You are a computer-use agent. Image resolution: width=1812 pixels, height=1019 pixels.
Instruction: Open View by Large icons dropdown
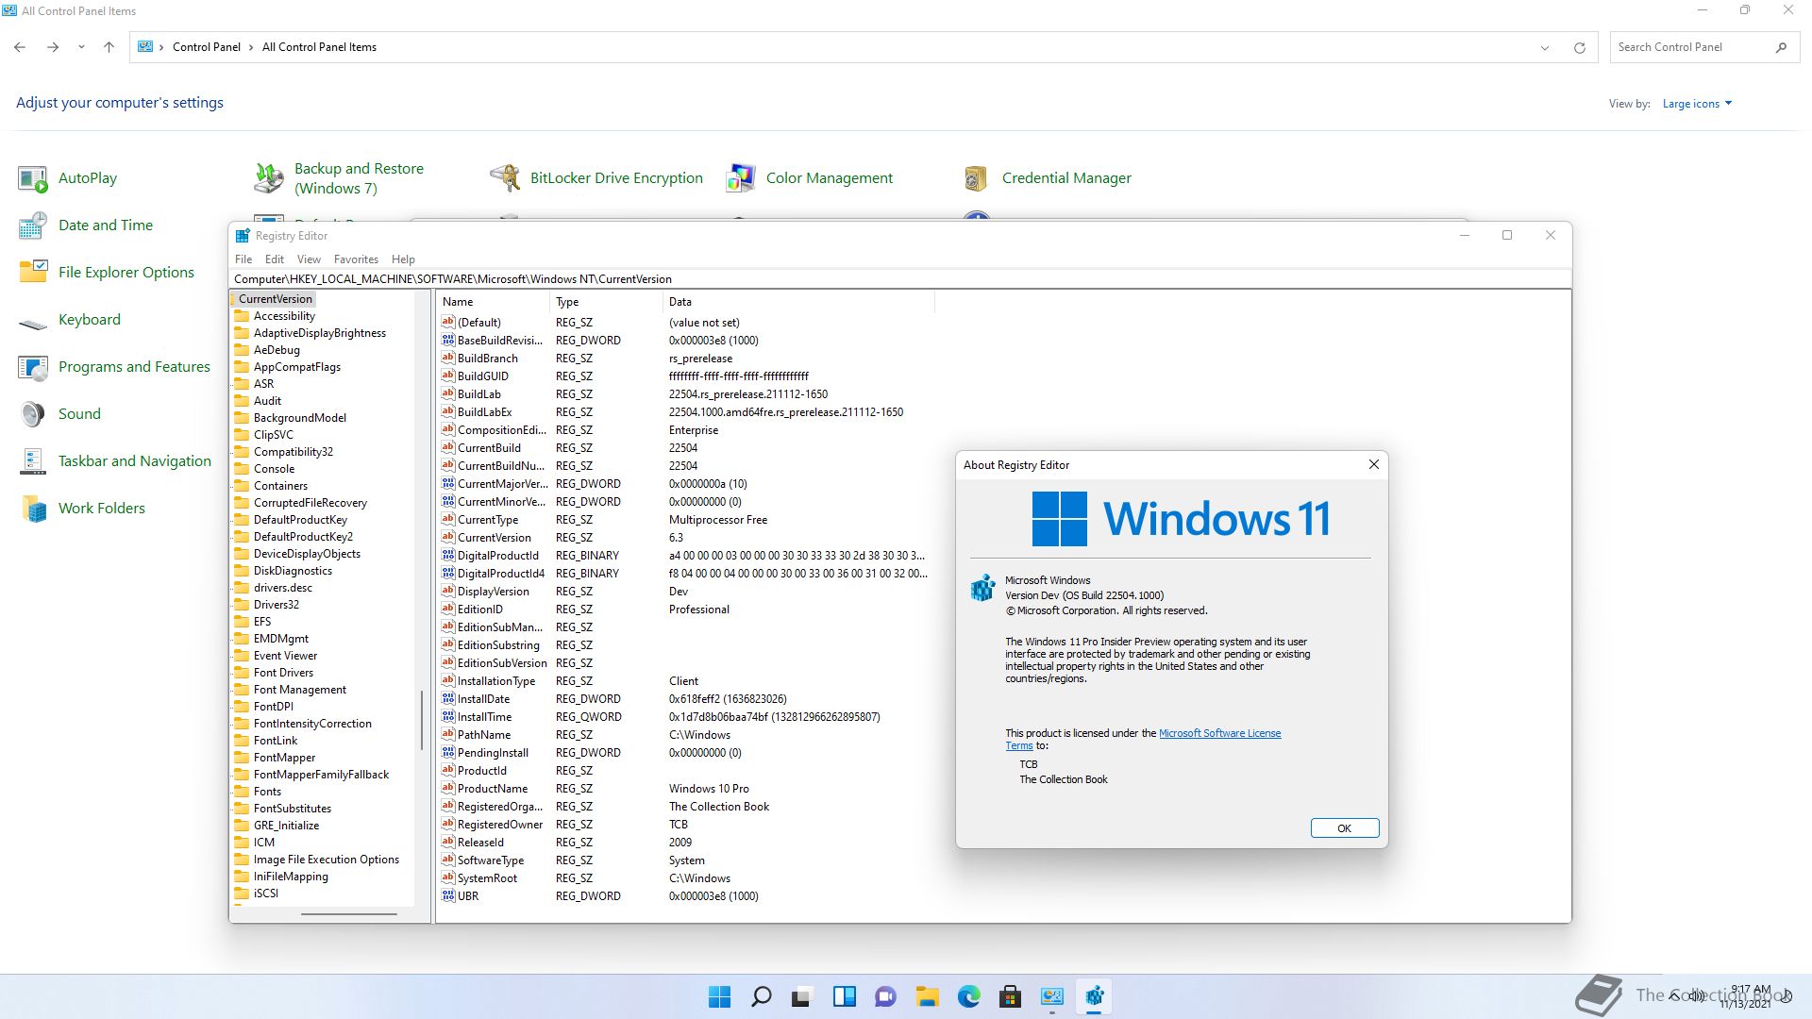1697,104
